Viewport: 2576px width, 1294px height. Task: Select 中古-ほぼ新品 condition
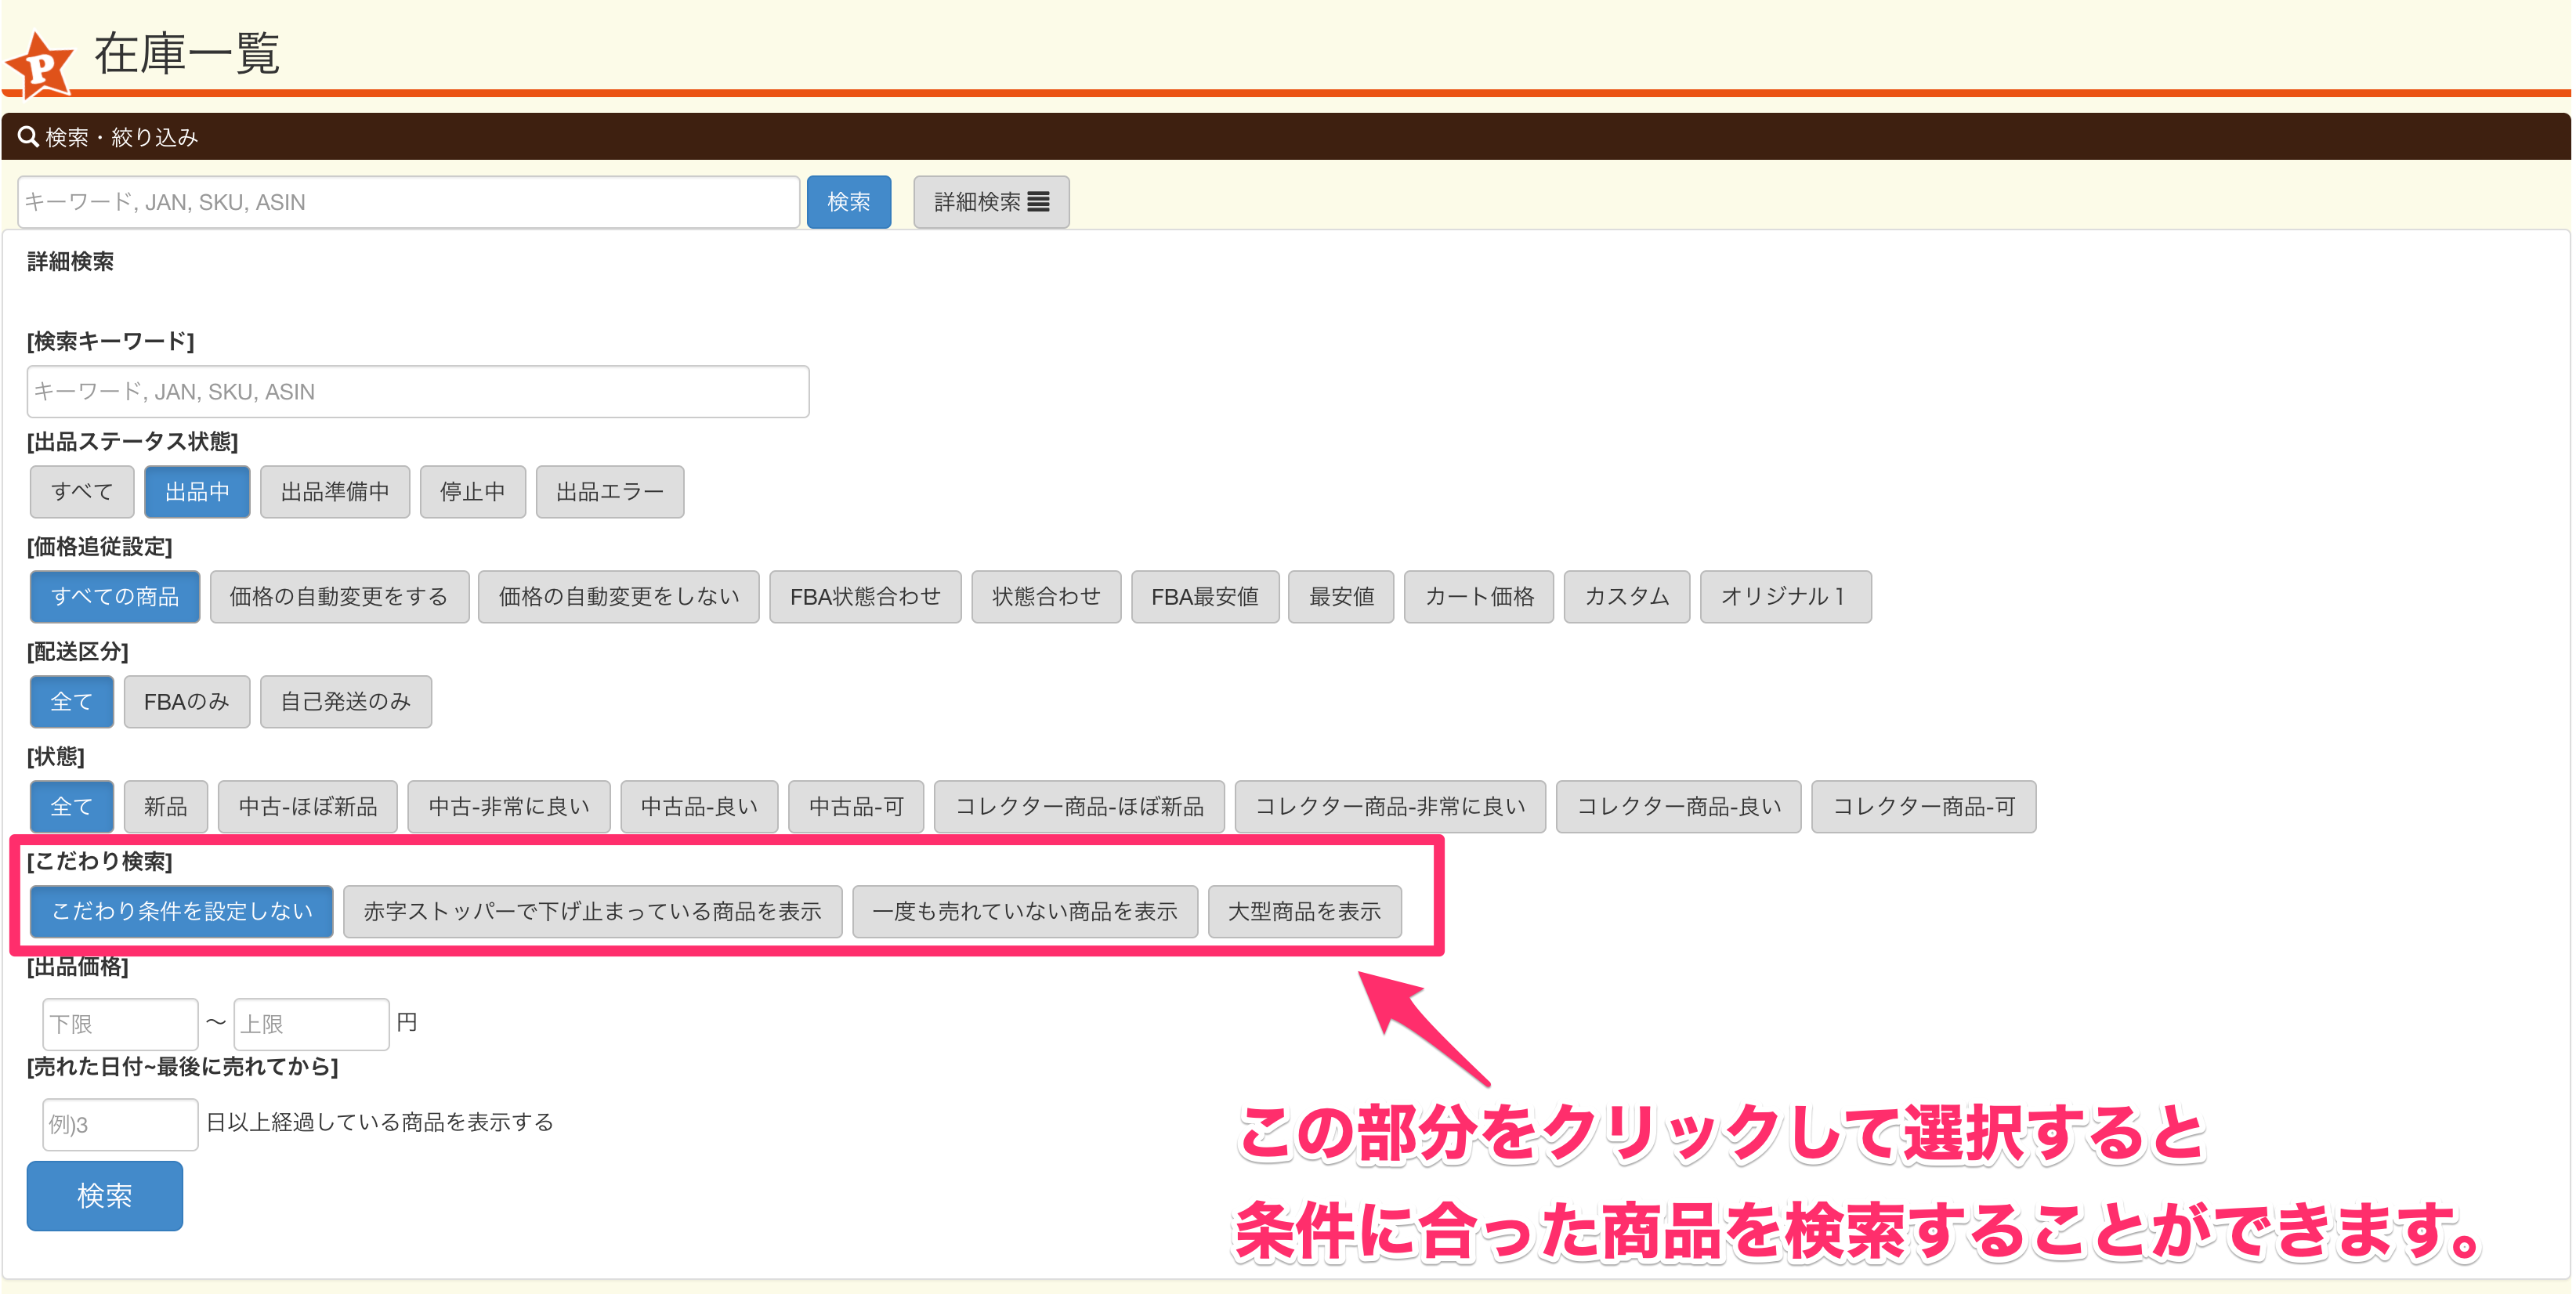308,806
